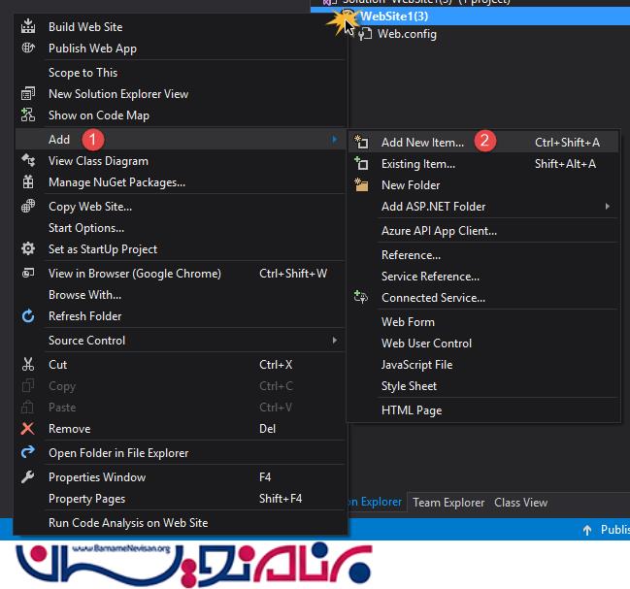
Task: Click the Open Folder in File Explorer icon
Action: [x=28, y=453]
